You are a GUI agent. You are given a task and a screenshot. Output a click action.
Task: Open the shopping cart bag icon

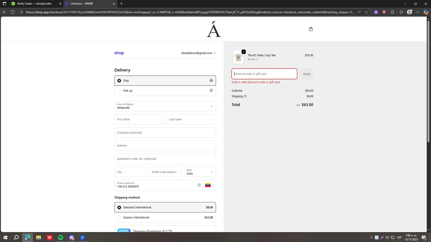(x=311, y=29)
